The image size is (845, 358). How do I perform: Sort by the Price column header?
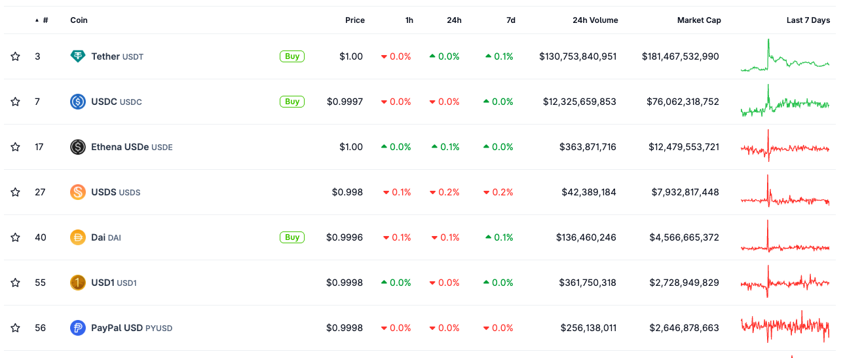[354, 20]
